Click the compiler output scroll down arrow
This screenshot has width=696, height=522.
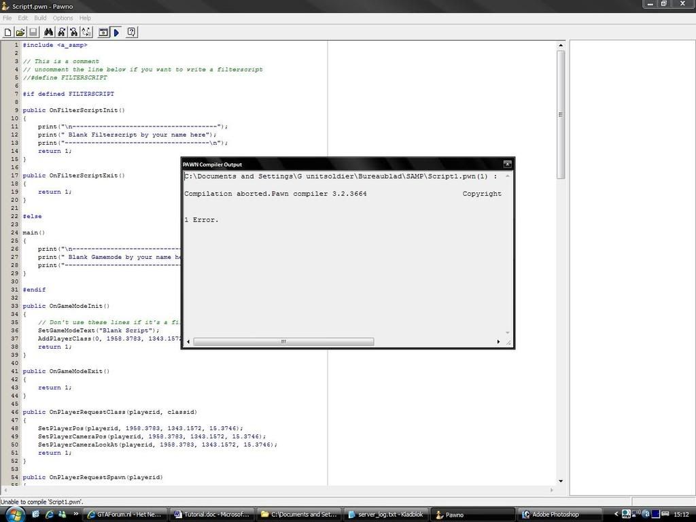pos(507,332)
